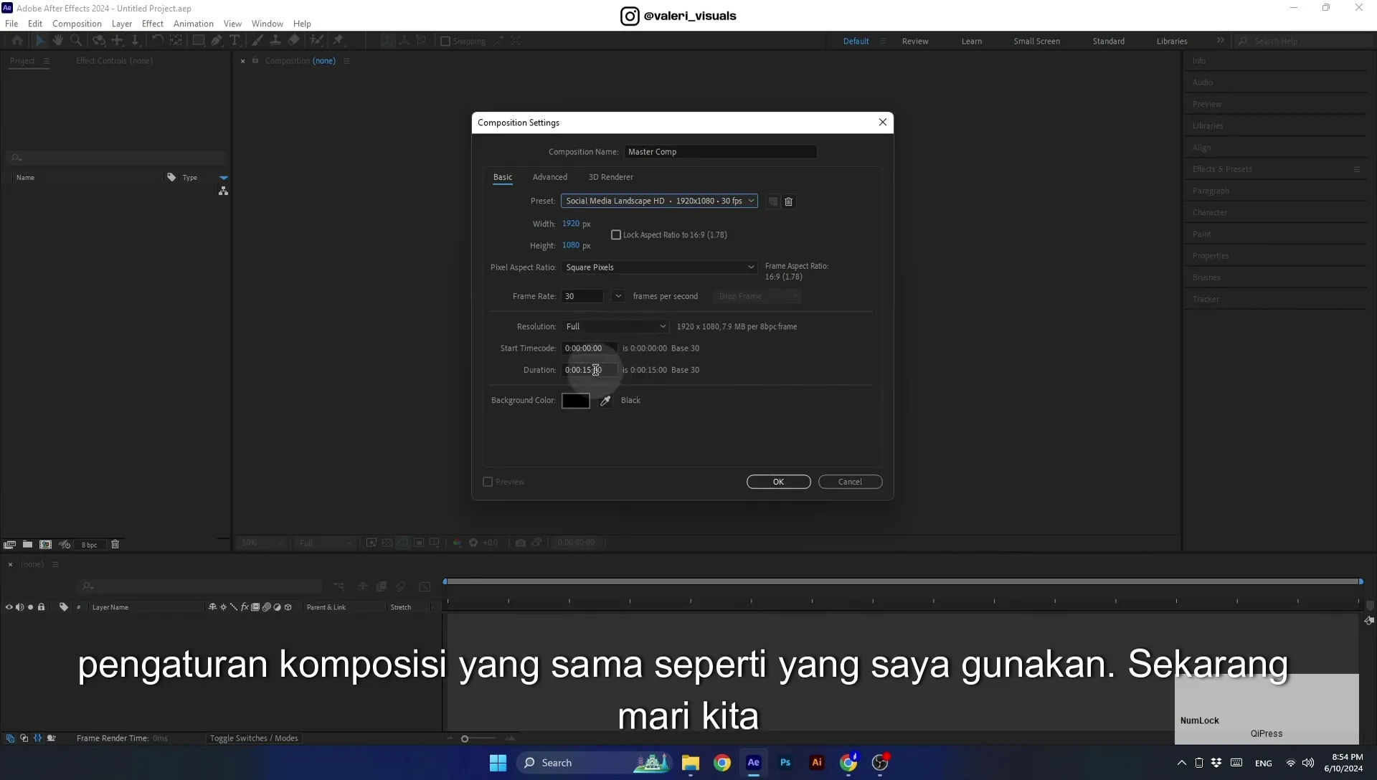Image resolution: width=1377 pixels, height=780 pixels.
Task: Select the Zoom tool in toolbar
Action: 76,41
